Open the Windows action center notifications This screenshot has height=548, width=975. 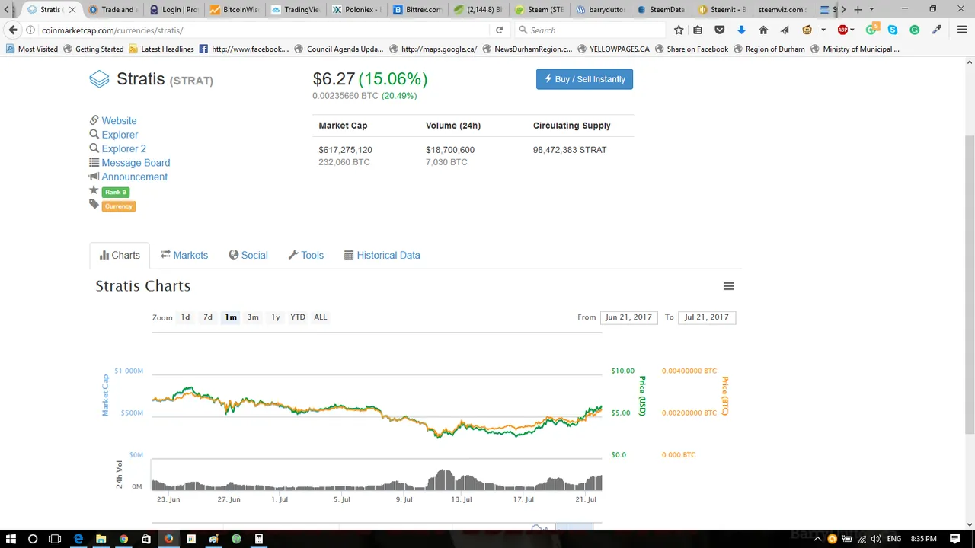tap(954, 539)
